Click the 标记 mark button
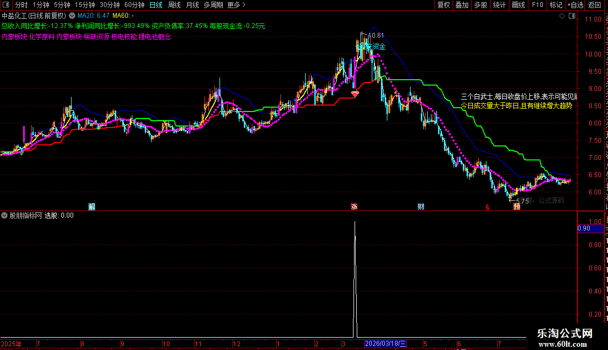 [x=556, y=5]
